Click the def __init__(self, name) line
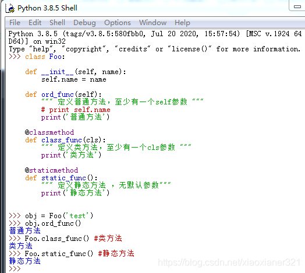This screenshot has height=273, width=305. click(x=76, y=72)
